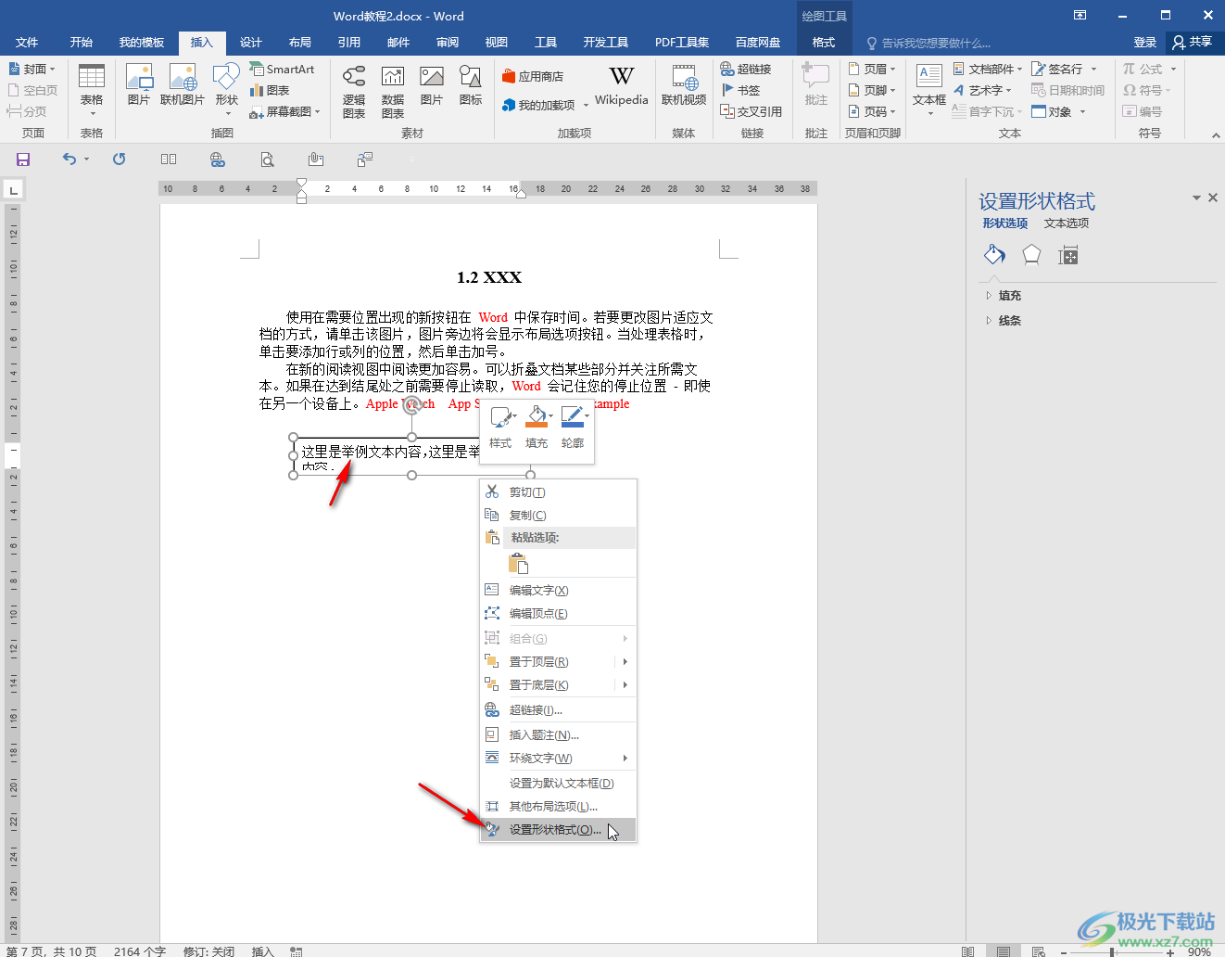The width and height of the screenshot is (1225, 957).
Task: Insert 联机视频 online video
Action: [x=684, y=85]
